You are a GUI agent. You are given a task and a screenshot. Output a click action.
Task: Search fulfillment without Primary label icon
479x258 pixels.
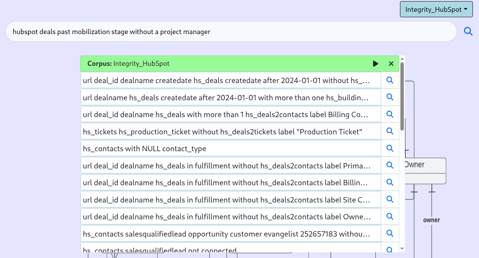pos(390,165)
